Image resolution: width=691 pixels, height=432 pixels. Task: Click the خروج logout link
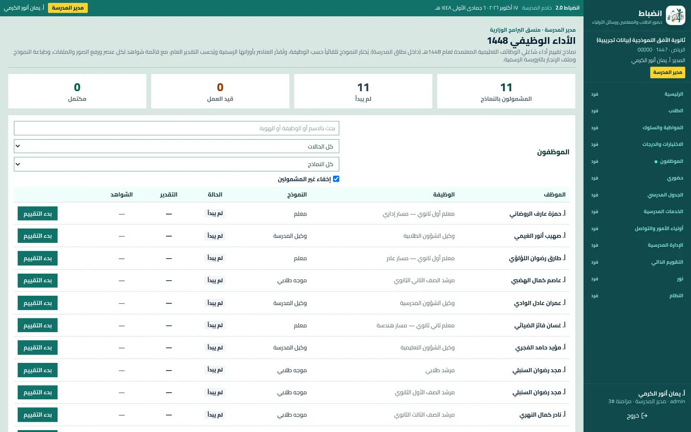coord(637,416)
